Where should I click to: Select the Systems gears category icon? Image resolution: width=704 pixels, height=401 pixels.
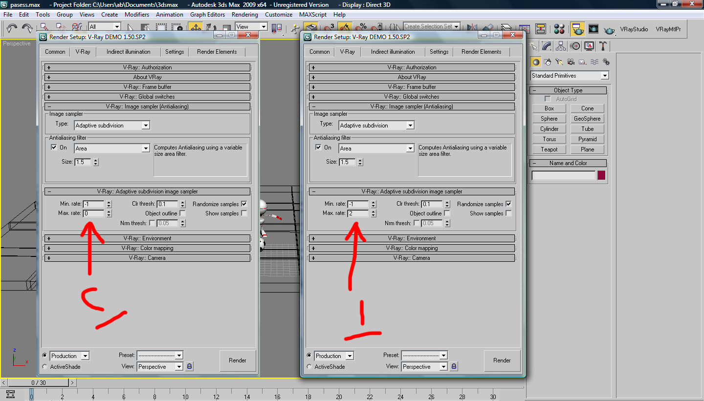click(606, 62)
